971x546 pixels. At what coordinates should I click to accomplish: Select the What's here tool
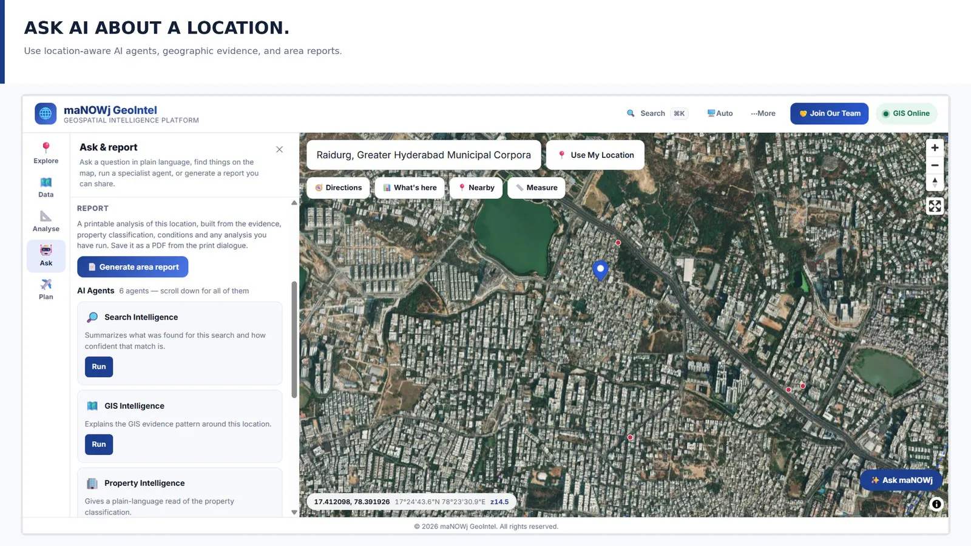click(x=410, y=188)
